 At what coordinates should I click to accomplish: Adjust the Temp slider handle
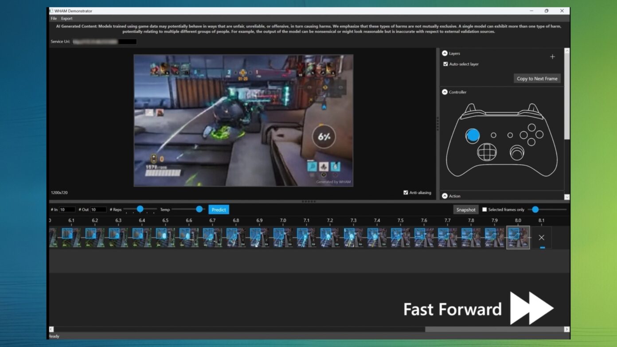pyautogui.click(x=199, y=209)
